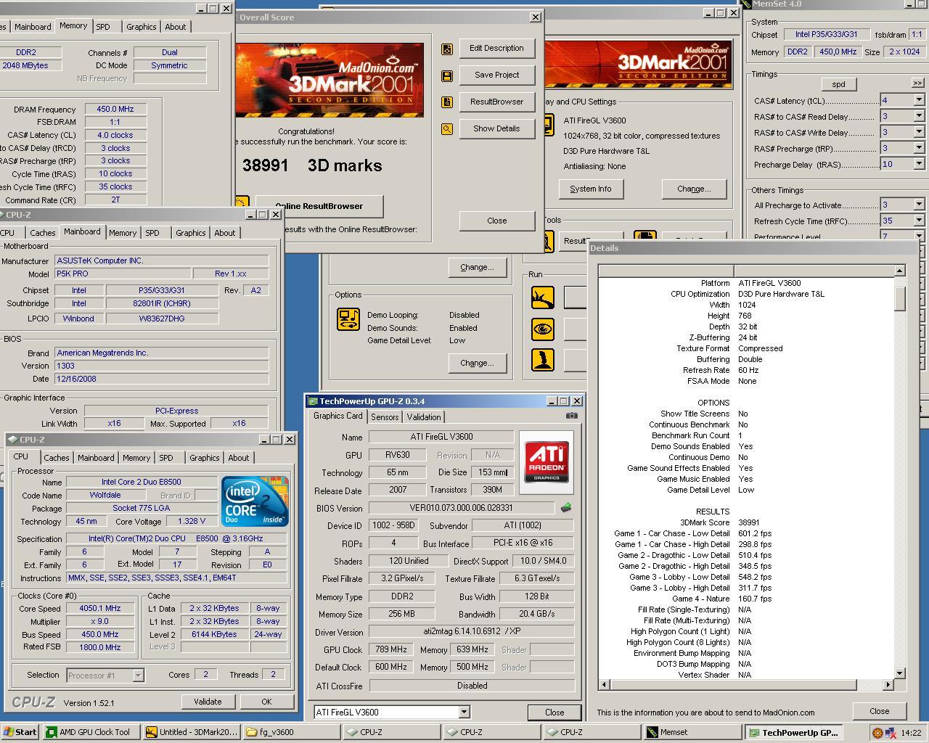Click the Intel Core 2 Duo logo

(255, 501)
